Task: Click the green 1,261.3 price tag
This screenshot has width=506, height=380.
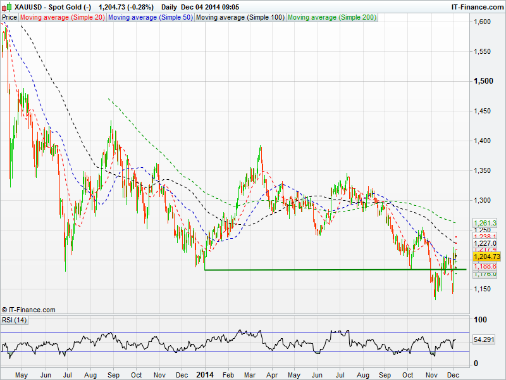Action: coord(485,223)
